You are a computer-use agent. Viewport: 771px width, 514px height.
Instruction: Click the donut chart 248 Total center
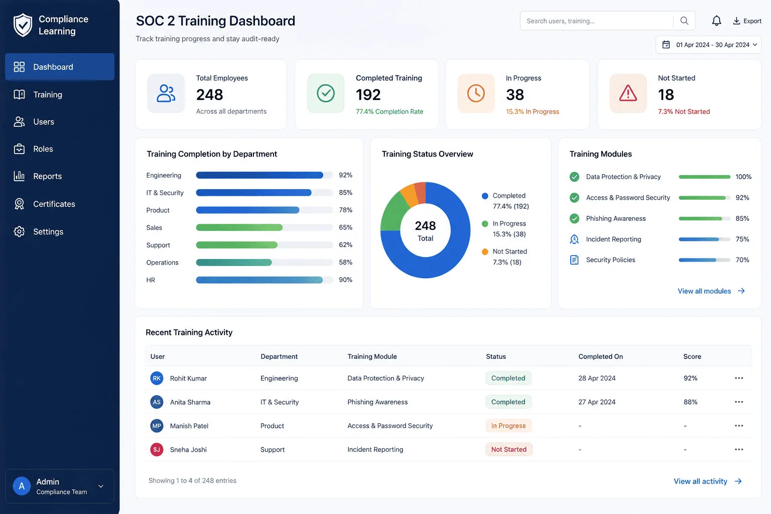coord(425,231)
